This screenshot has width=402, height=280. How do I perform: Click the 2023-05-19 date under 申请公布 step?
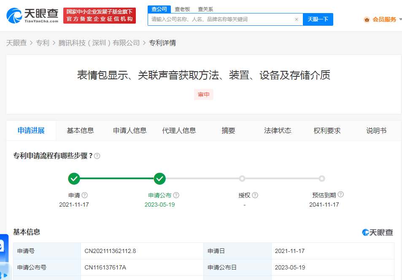click(160, 205)
